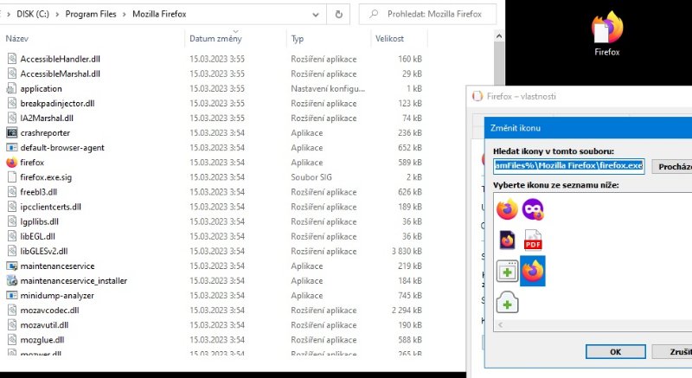Click the minidump-analyzer file icon
This screenshot has height=378, width=692.
(12, 296)
